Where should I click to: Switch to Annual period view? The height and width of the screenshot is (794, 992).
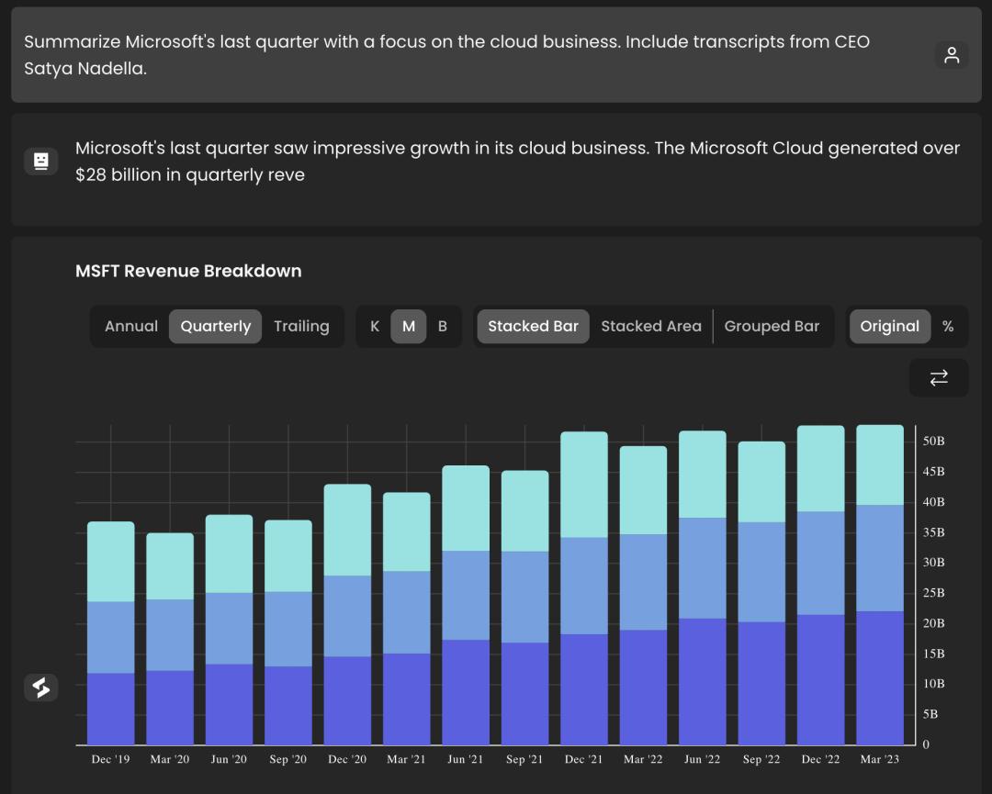coord(131,326)
